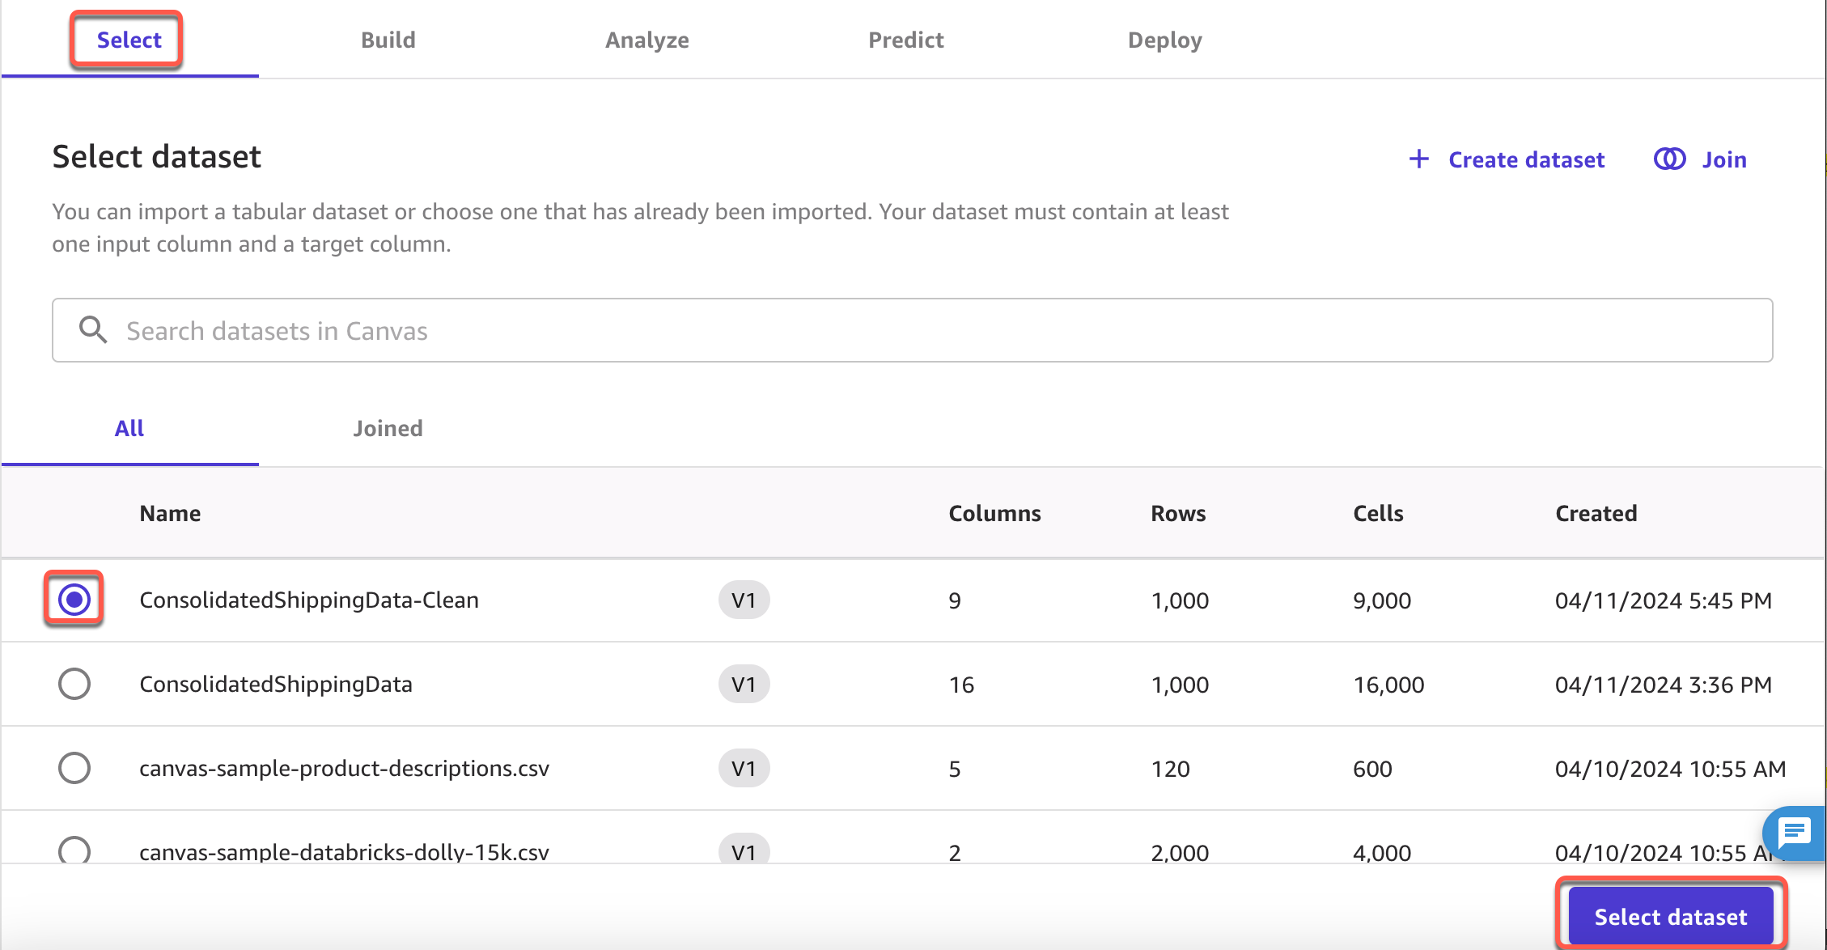Viewport: 1827px width, 950px height.
Task: Click the Join overlapping circles icon
Action: 1669,159
